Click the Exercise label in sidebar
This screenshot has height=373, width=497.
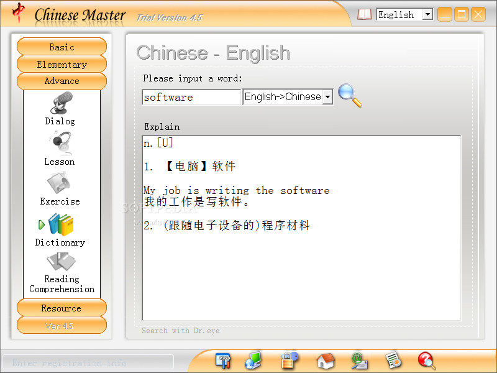60,201
